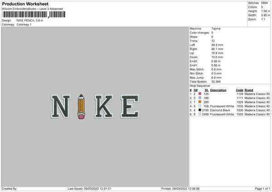This screenshot has width=272, height=192.
Task: Click the Zoom value 1:1
Action: point(263,19)
